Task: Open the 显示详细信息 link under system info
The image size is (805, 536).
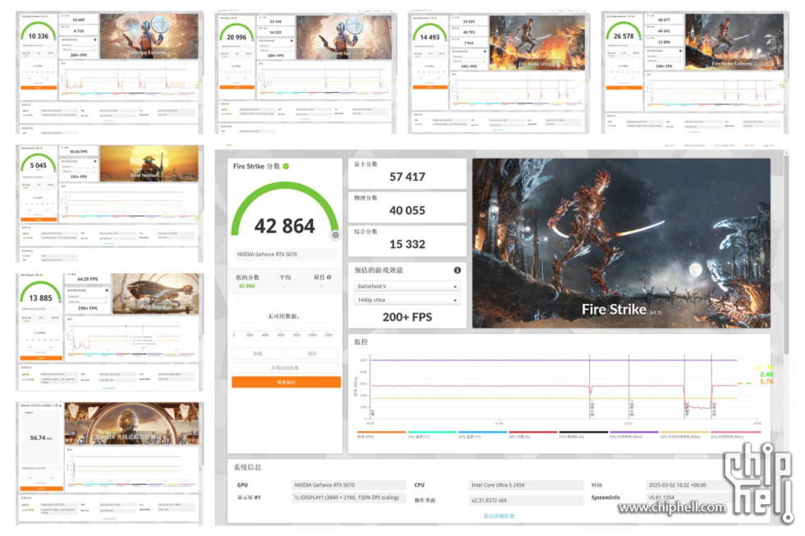Action: tap(499, 516)
